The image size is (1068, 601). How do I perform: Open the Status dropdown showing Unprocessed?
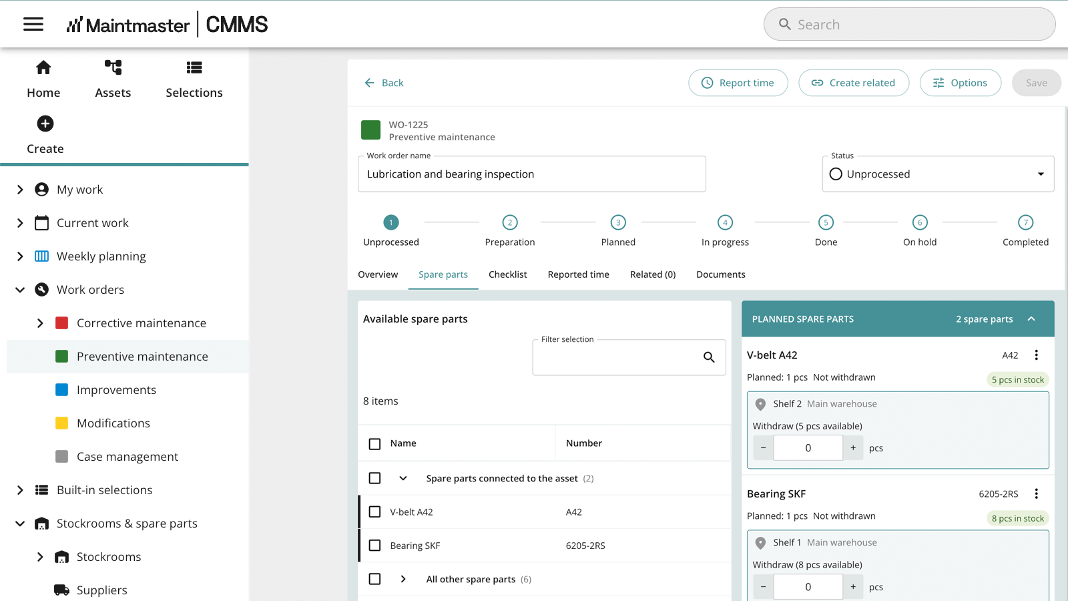click(x=938, y=174)
